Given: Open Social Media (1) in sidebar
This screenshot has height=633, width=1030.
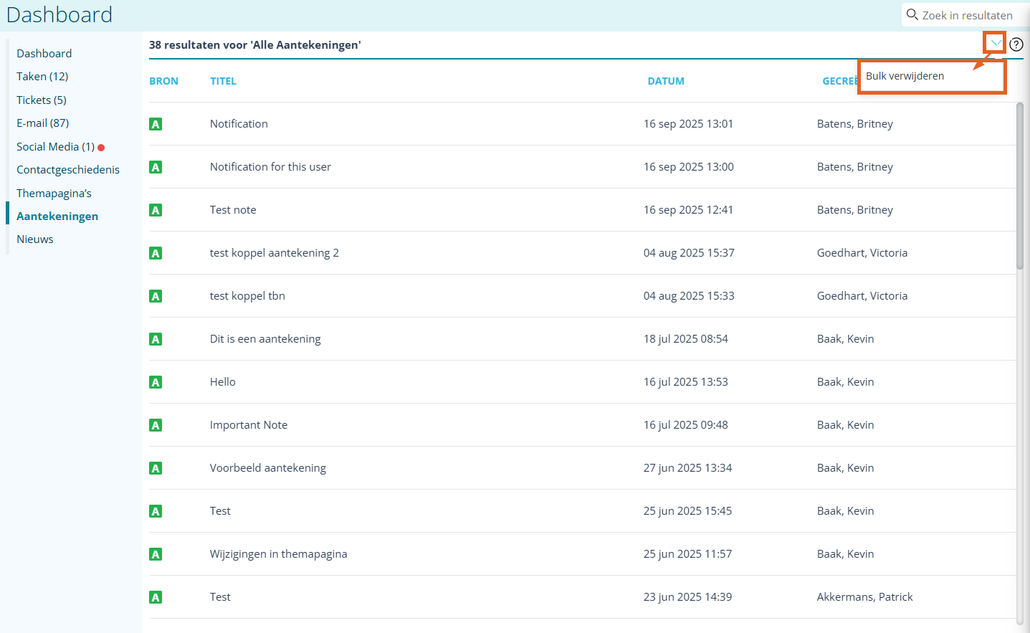Looking at the screenshot, I should [x=55, y=147].
